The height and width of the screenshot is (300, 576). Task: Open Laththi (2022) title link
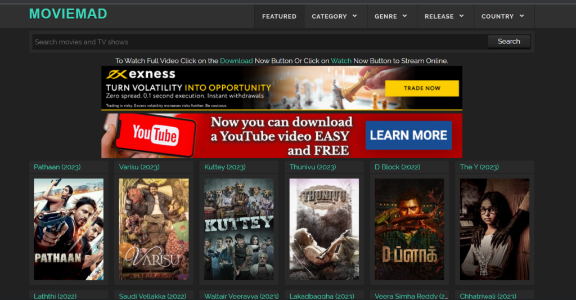55,296
